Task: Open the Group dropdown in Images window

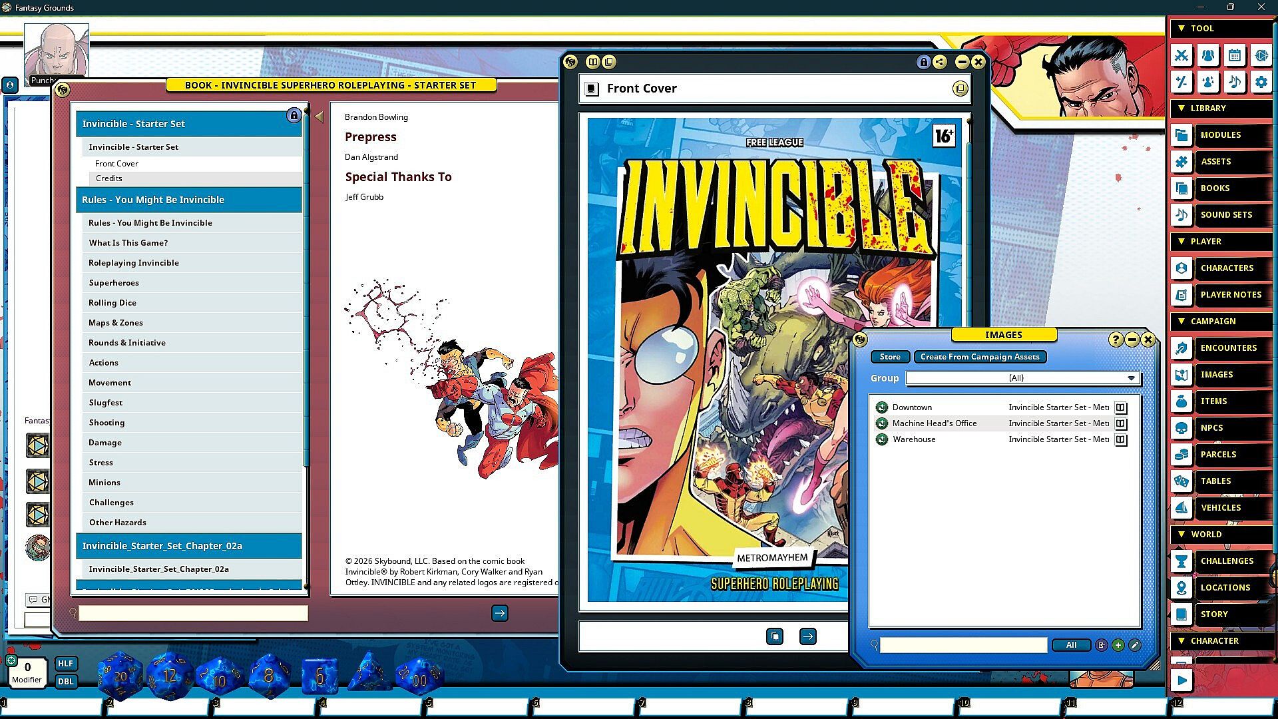Action: click(1023, 378)
